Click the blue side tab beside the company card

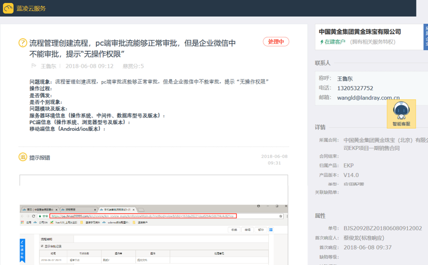(426, 37)
